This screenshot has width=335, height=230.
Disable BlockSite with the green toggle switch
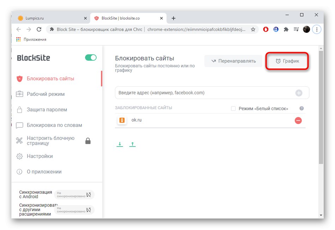click(91, 57)
